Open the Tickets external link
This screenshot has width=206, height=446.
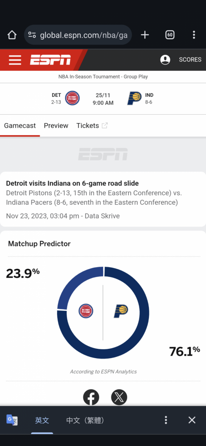click(92, 126)
